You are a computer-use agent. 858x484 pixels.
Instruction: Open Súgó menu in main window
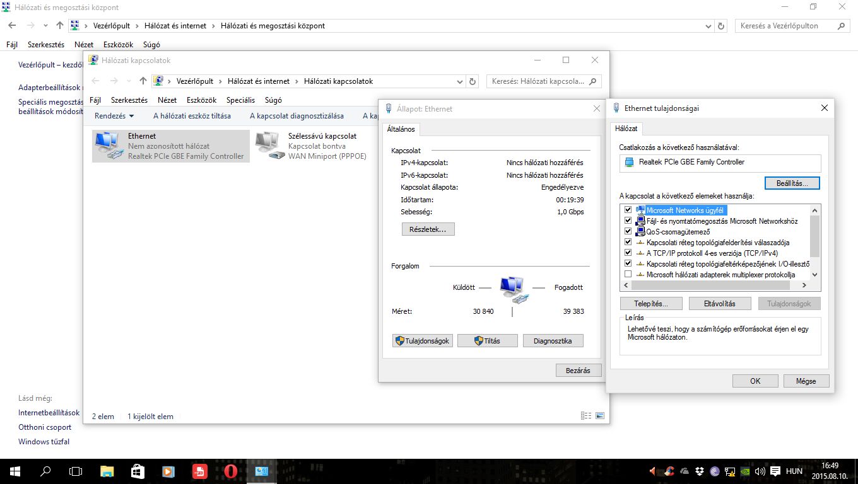pyautogui.click(x=151, y=45)
